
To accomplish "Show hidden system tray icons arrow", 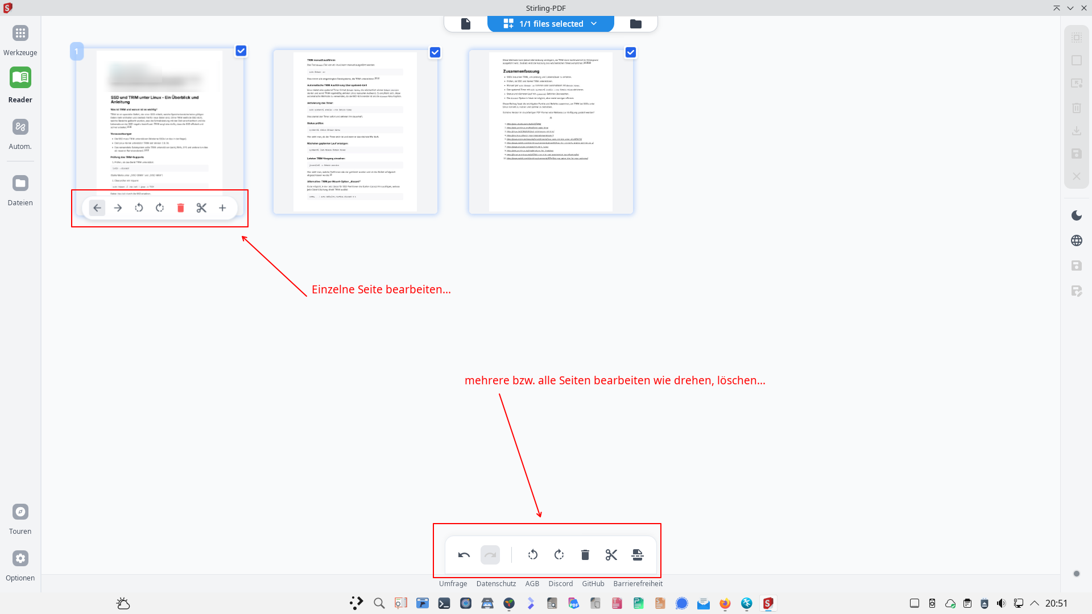I will coord(1035,603).
